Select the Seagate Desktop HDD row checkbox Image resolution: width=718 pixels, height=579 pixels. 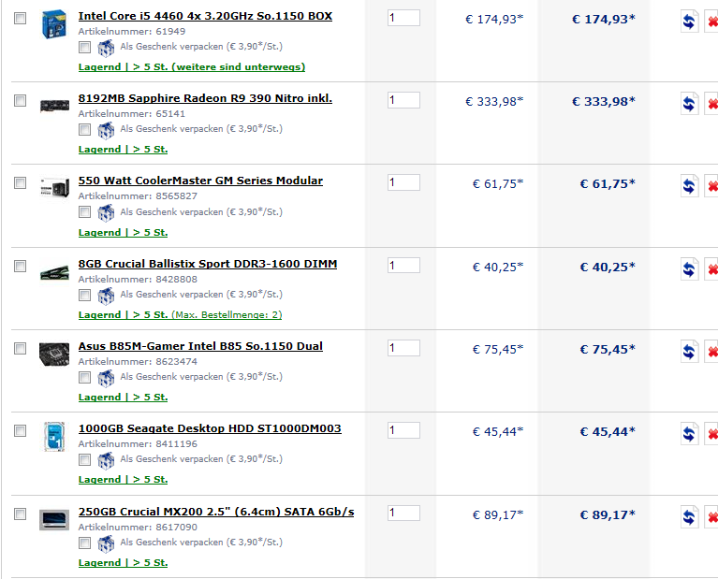point(21,430)
